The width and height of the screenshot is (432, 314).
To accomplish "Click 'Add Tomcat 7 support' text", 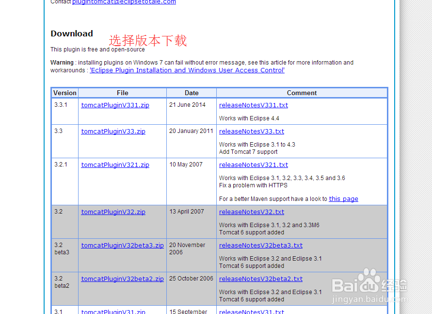I will (248, 152).
